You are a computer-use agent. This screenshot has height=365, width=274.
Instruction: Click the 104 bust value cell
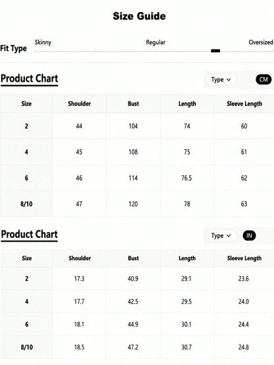point(133,126)
